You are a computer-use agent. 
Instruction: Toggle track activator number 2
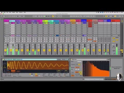tap(11, 50)
